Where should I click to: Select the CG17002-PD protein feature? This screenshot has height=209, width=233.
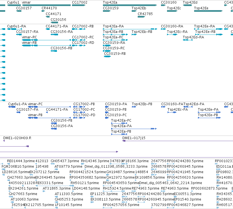[x=79, y=118]
